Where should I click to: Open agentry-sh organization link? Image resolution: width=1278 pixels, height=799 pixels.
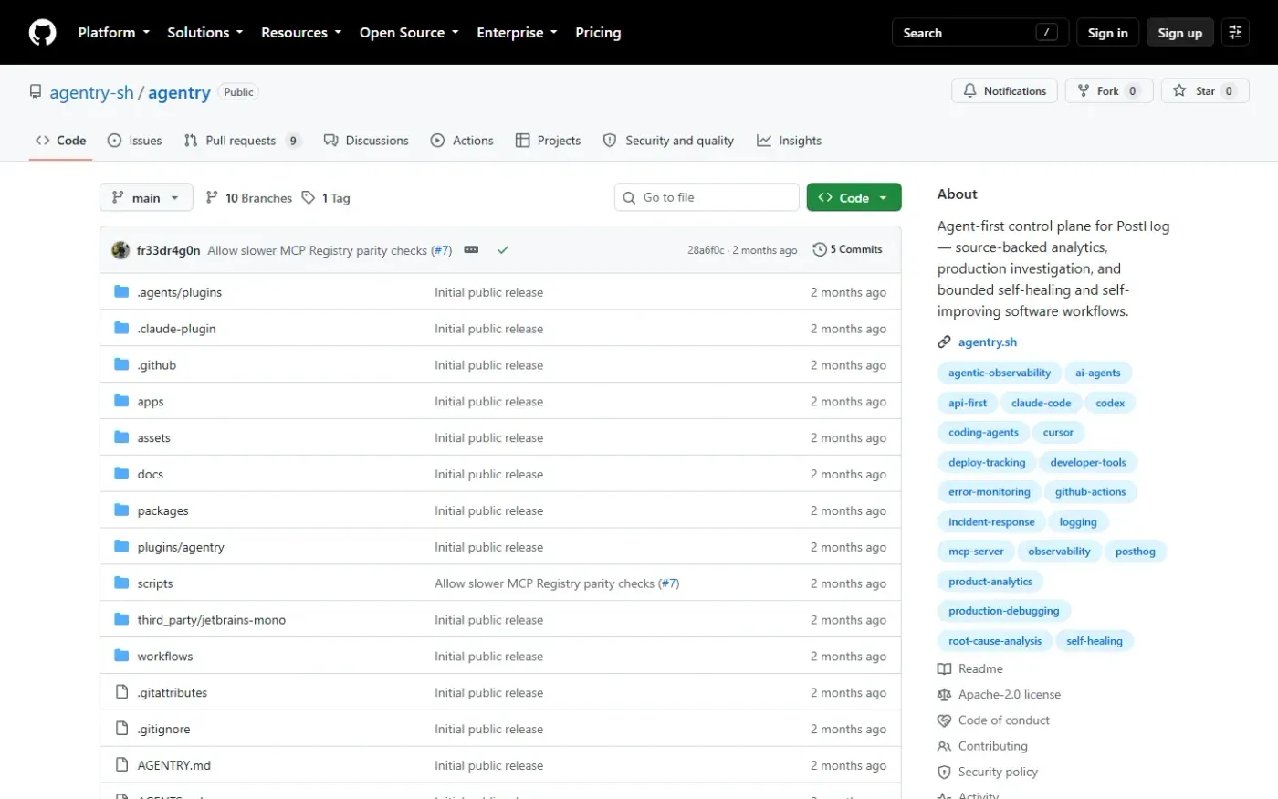click(x=91, y=93)
